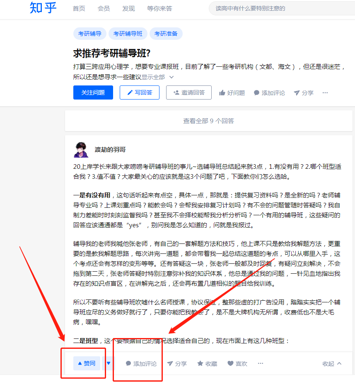Open more options ellipsis under question
The image size is (355, 382).
[325, 92]
